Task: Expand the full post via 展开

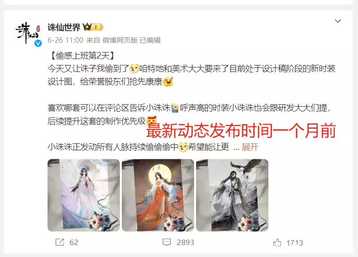Action: [250, 147]
